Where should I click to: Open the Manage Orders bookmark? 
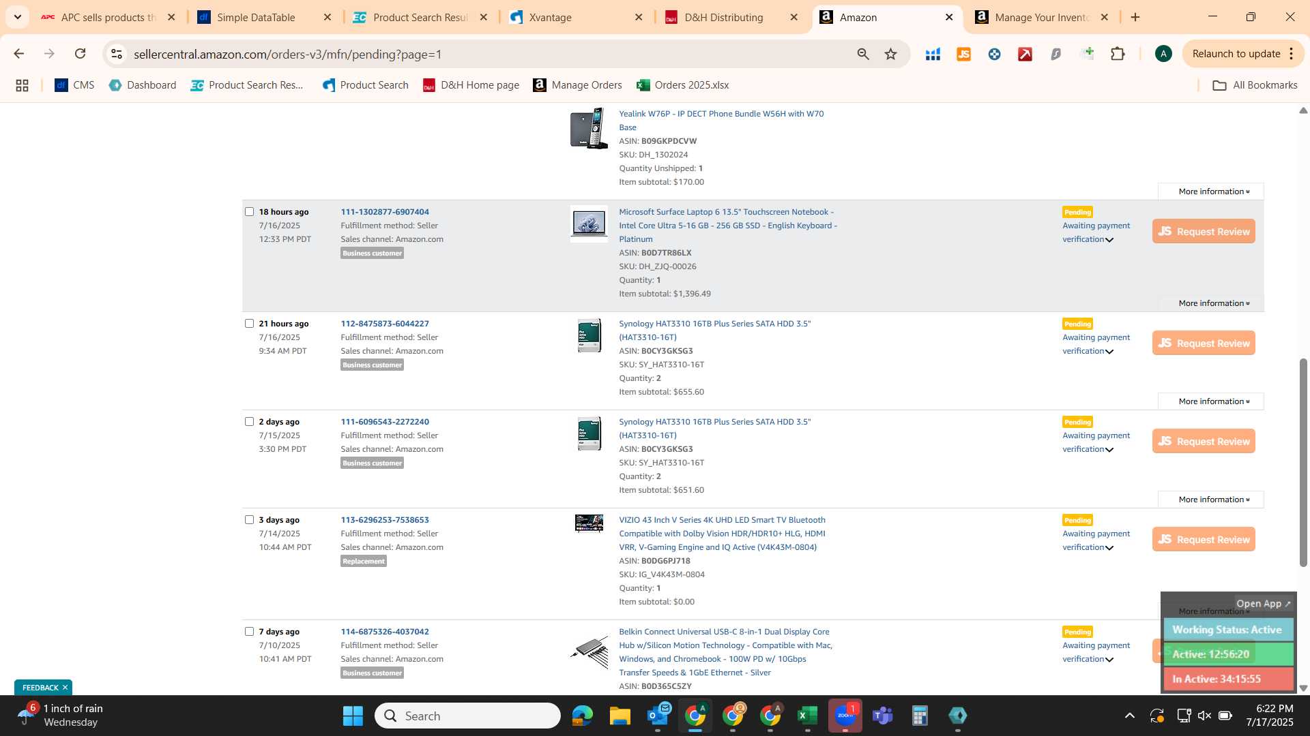tap(577, 85)
